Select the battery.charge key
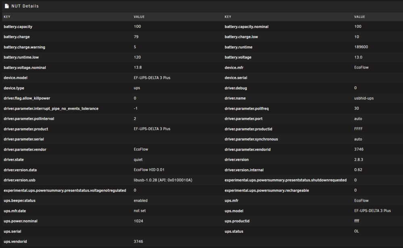This screenshot has width=403, height=248. (17, 37)
